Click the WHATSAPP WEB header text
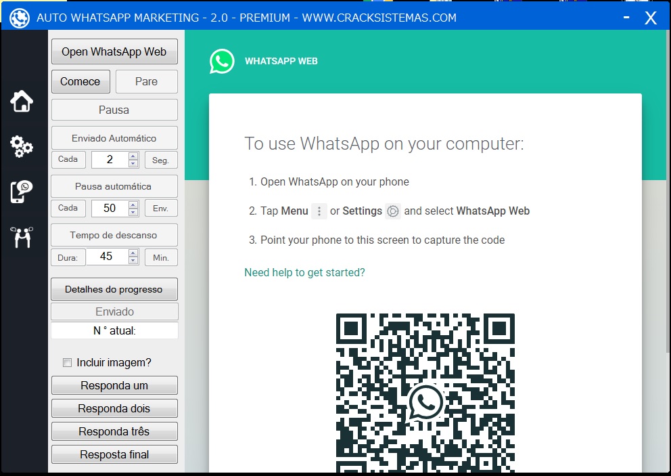The image size is (671, 476). pos(281,61)
